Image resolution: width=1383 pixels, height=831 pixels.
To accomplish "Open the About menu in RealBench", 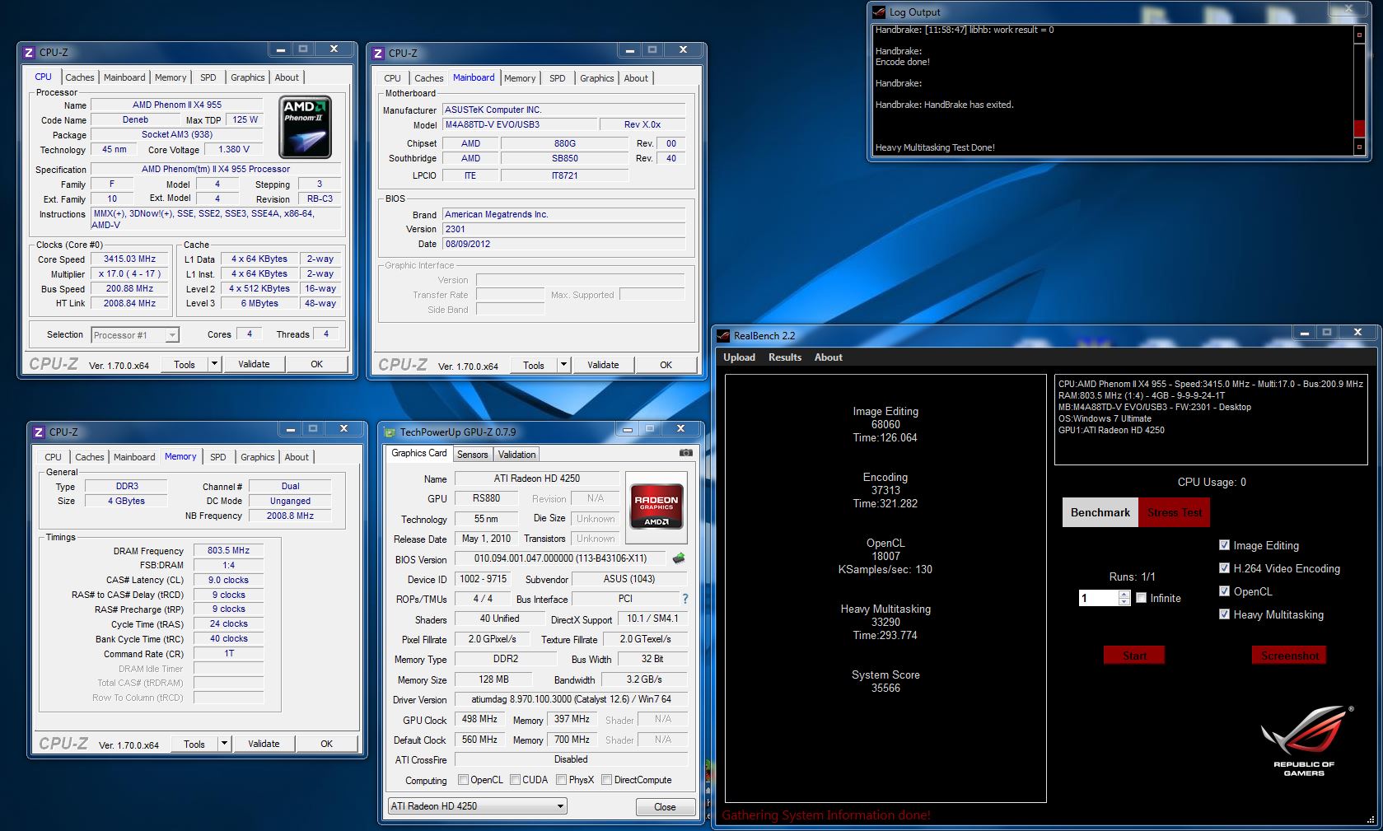I will (x=829, y=357).
